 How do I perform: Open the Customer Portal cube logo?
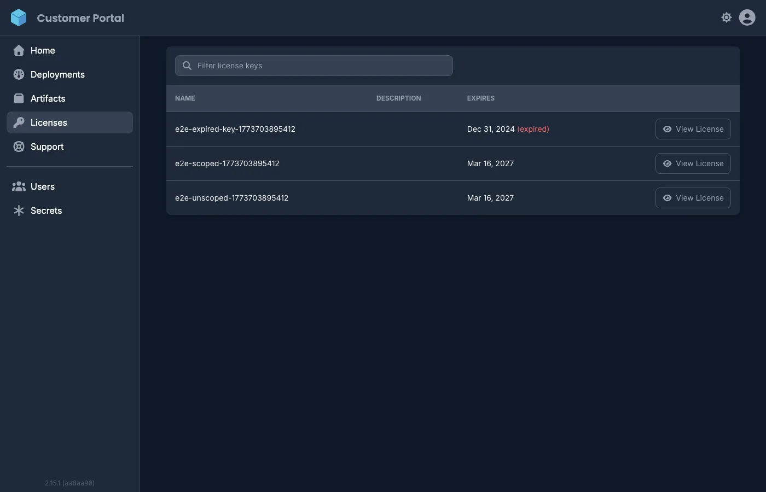pos(19,17)
